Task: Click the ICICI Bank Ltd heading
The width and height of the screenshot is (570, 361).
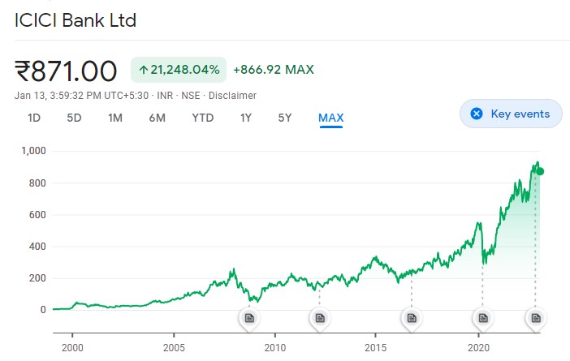Action: pos(76,20)
